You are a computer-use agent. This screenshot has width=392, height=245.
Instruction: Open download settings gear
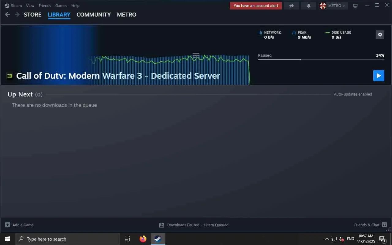click(x=380, y=35)
